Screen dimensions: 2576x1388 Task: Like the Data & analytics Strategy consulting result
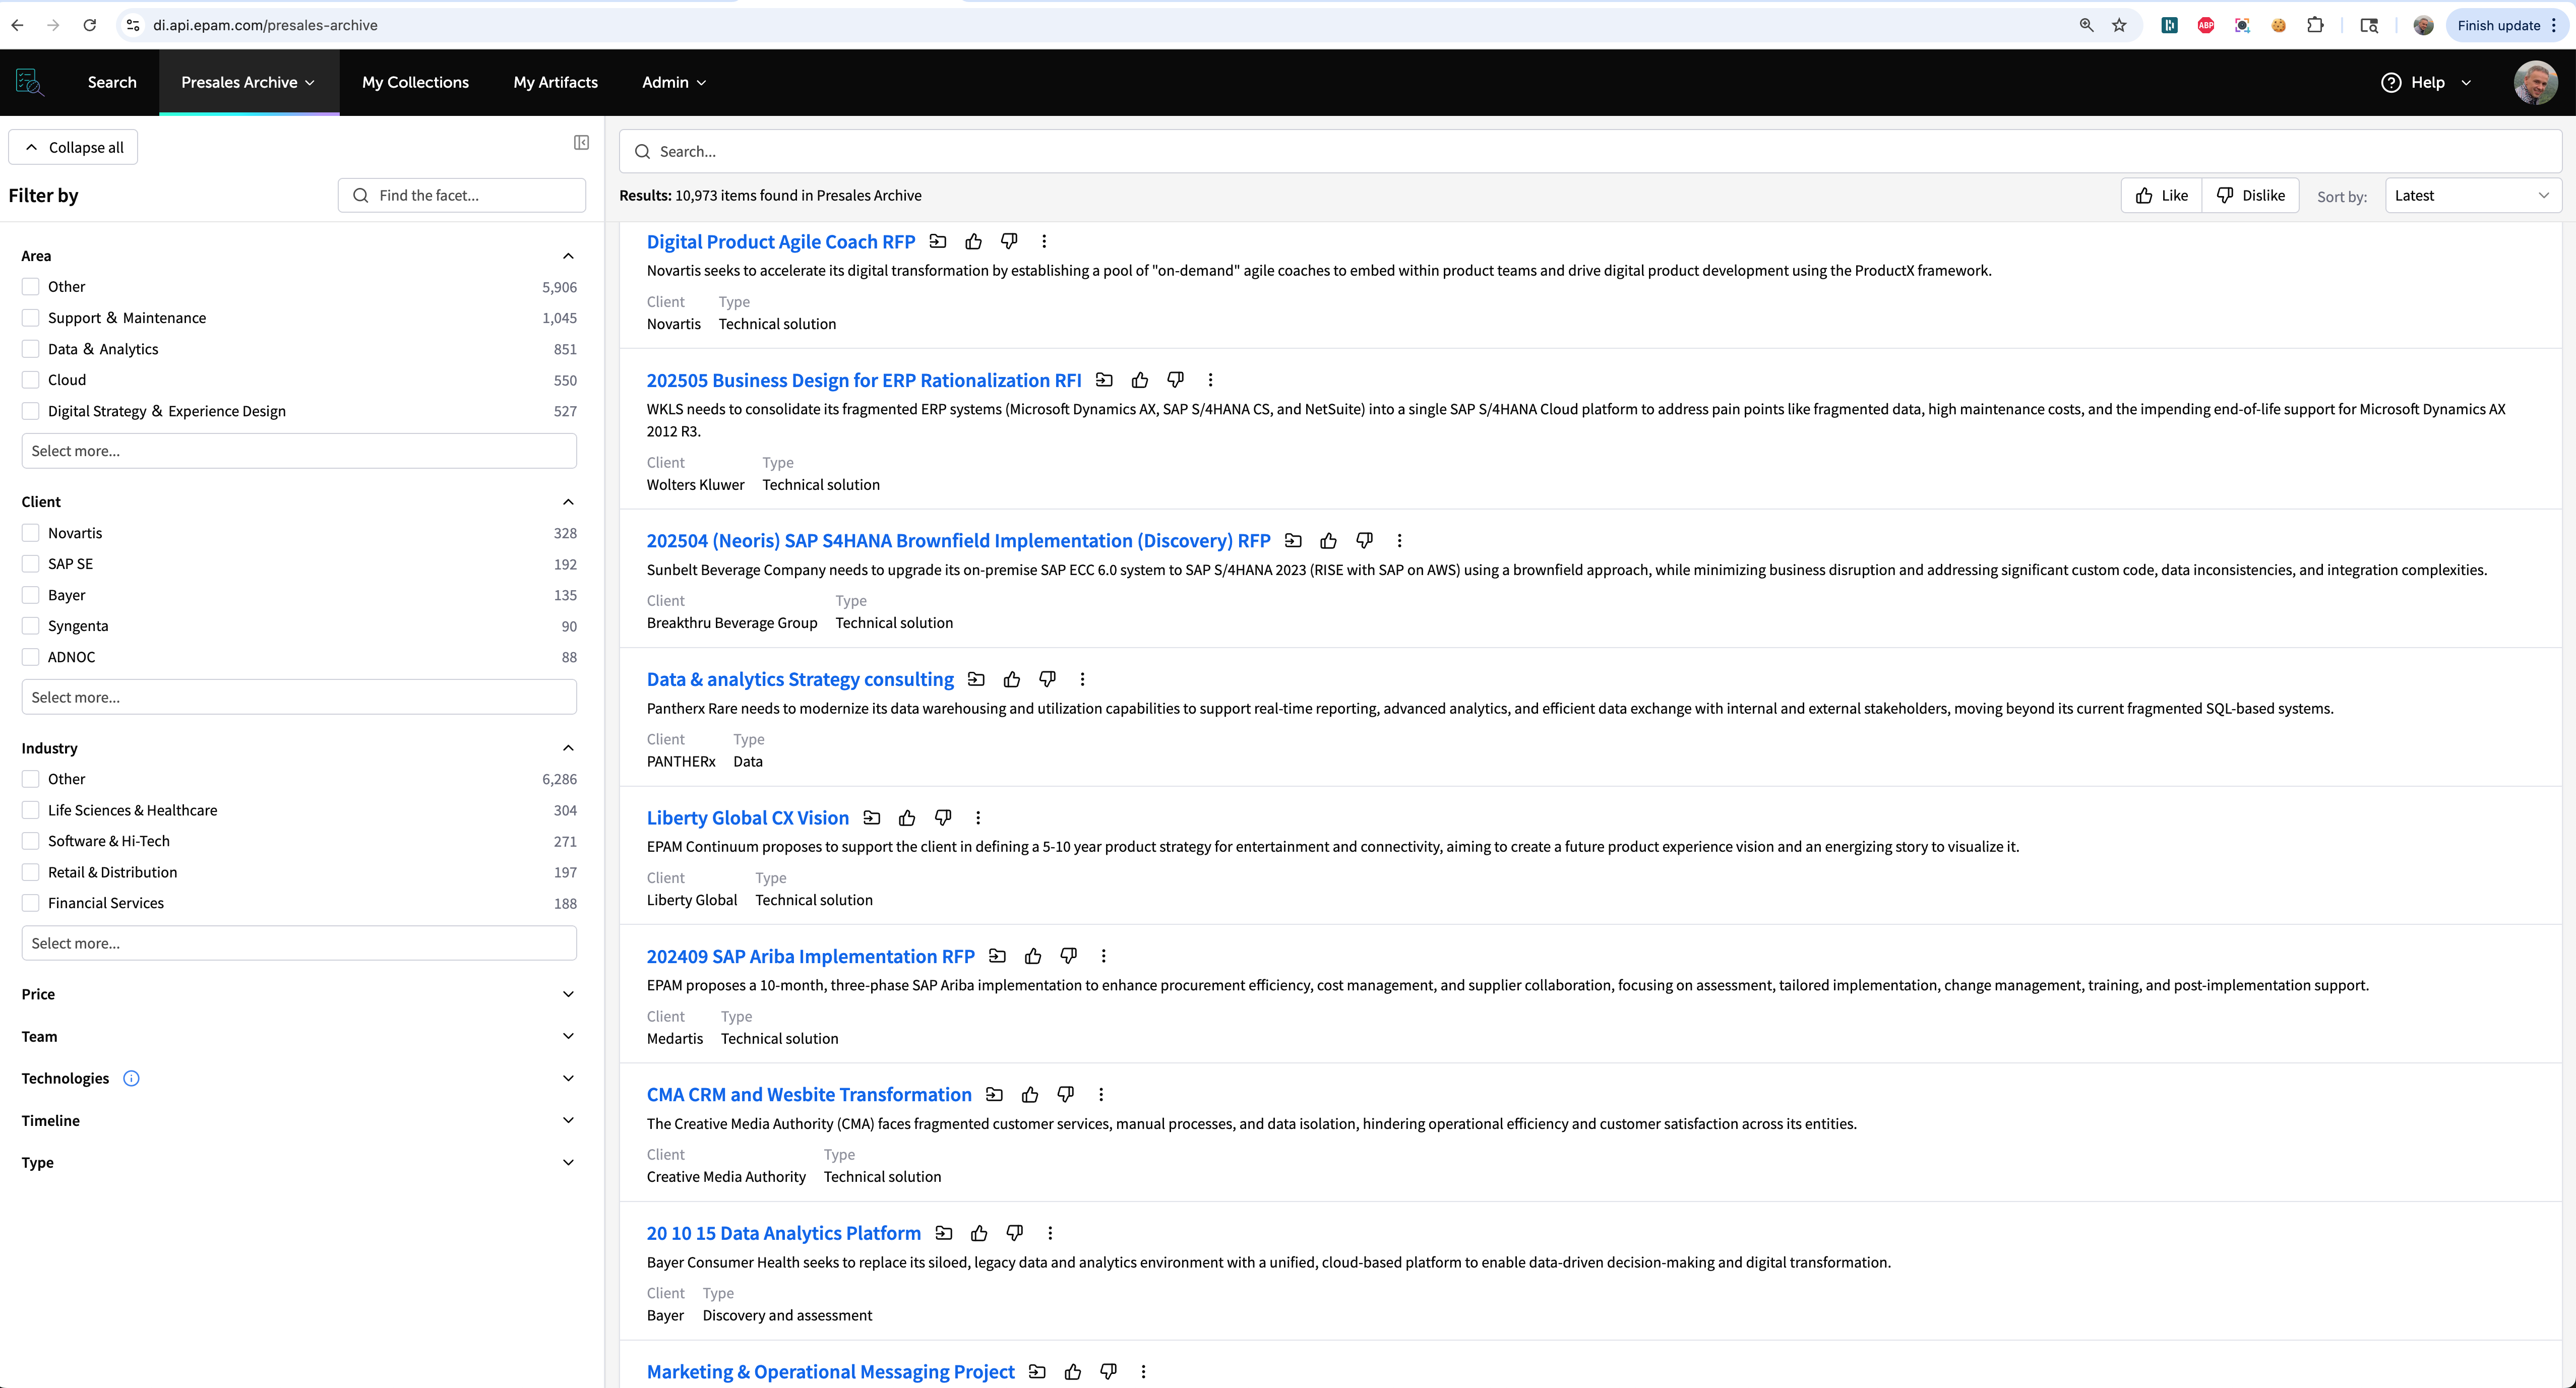click(x=1012, y=679)
